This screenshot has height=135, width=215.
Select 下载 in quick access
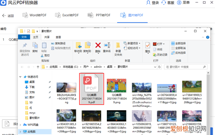(30, 87)
